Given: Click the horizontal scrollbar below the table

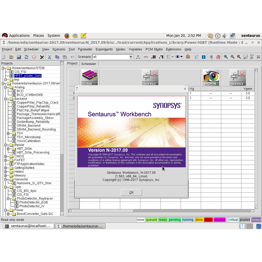Looking at the screenshot, I should [x=161, y=211].
